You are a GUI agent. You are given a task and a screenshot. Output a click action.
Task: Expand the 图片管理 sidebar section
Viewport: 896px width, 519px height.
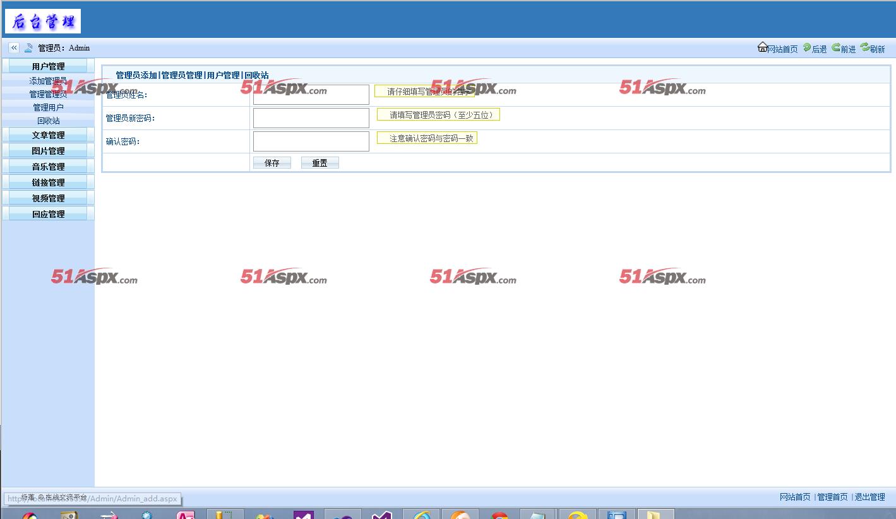point(48,151)
